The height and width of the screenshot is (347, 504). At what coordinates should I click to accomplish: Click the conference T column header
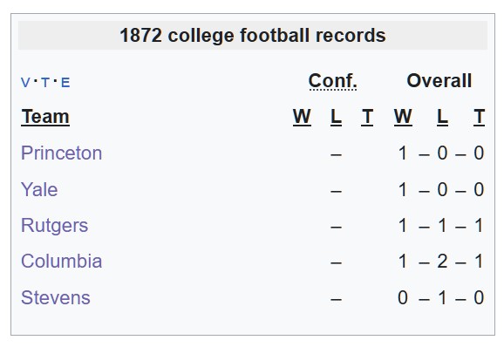[x=367, y=117]
